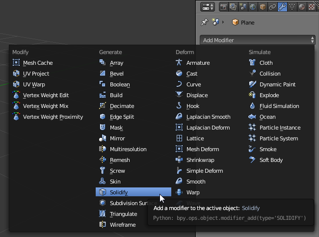Image resolution: width=319 pixels, height=237 pixels.
Task: Click the Hook modifier icon
Action: coord(179,105)
